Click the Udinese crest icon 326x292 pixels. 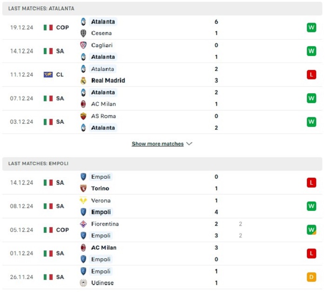83,283
